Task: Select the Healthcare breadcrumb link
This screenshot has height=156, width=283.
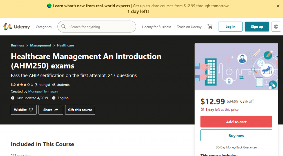Action: pos(65,45)
